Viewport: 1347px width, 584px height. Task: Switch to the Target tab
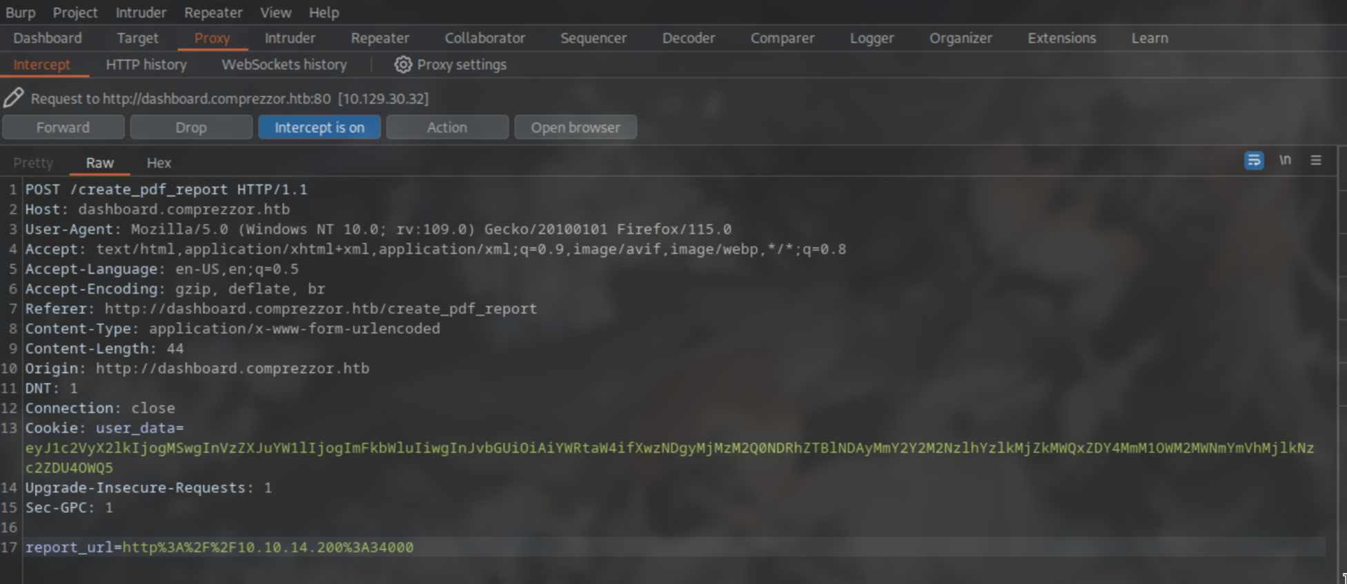pos(137,38)
